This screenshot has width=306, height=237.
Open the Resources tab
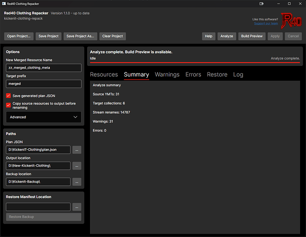pyautogui.click(x=104, y=74)
